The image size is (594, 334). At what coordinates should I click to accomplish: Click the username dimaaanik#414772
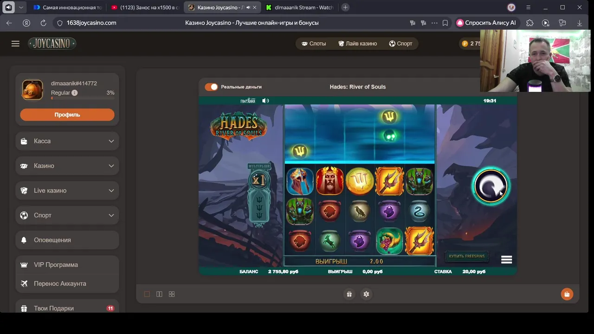pyautogui.click(x=74, y=83)
